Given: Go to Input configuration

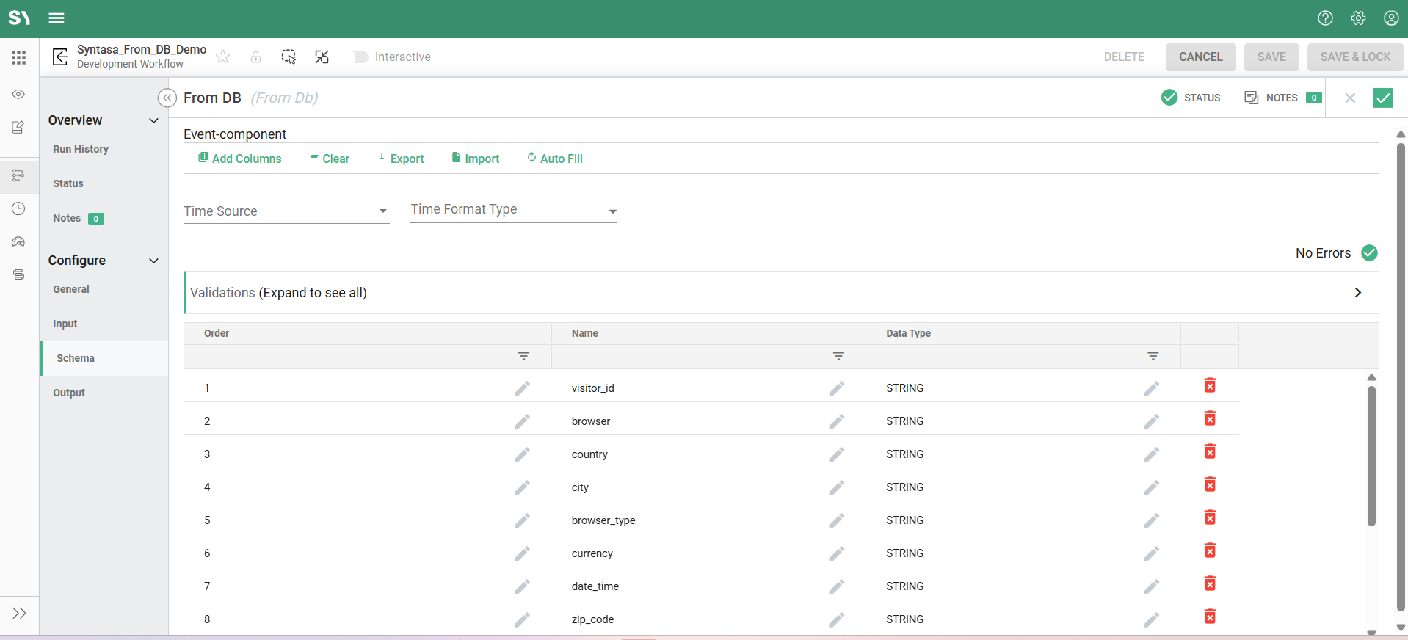Looking at the screenshot, I should pyautogui.click(x=65, y=324).
